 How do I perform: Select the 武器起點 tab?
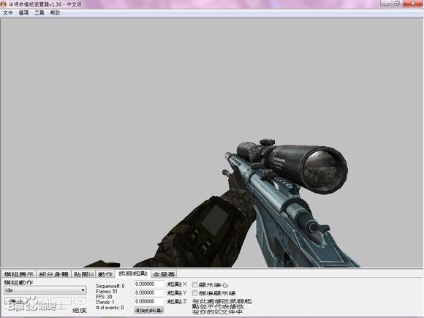tap(133, 273)
